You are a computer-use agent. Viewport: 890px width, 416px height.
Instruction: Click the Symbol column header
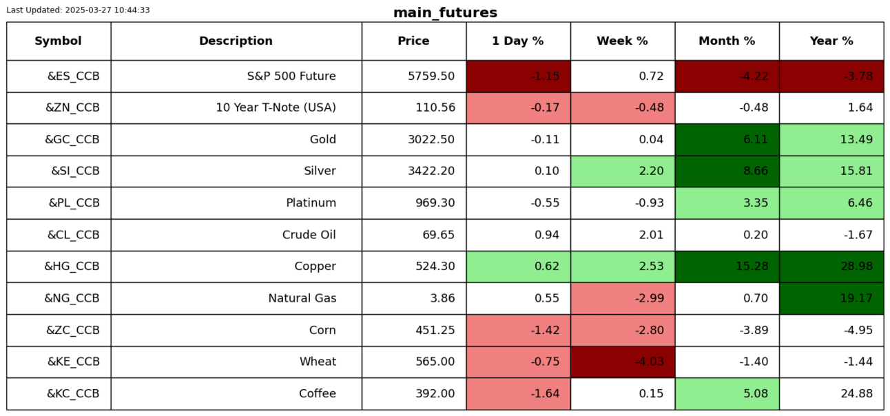point(59,41)
